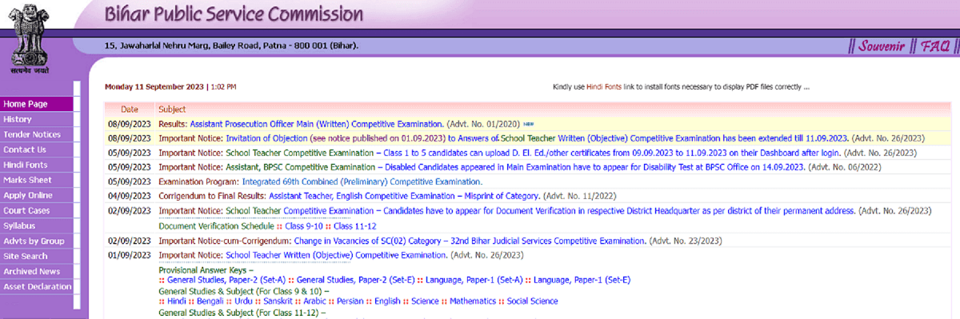Click the Bihar Public Service Commission title

(x=234, y=14)
